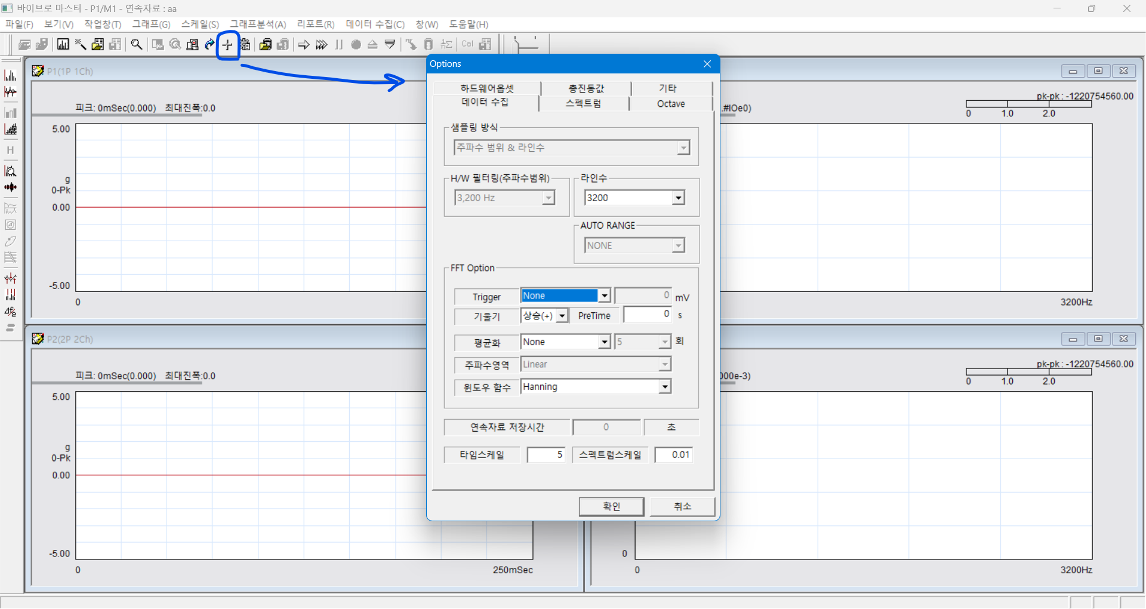The width and height of the screenshot is (1146, 609).
Task: Click the magnifying glass zoom icon
Action: 137,45
